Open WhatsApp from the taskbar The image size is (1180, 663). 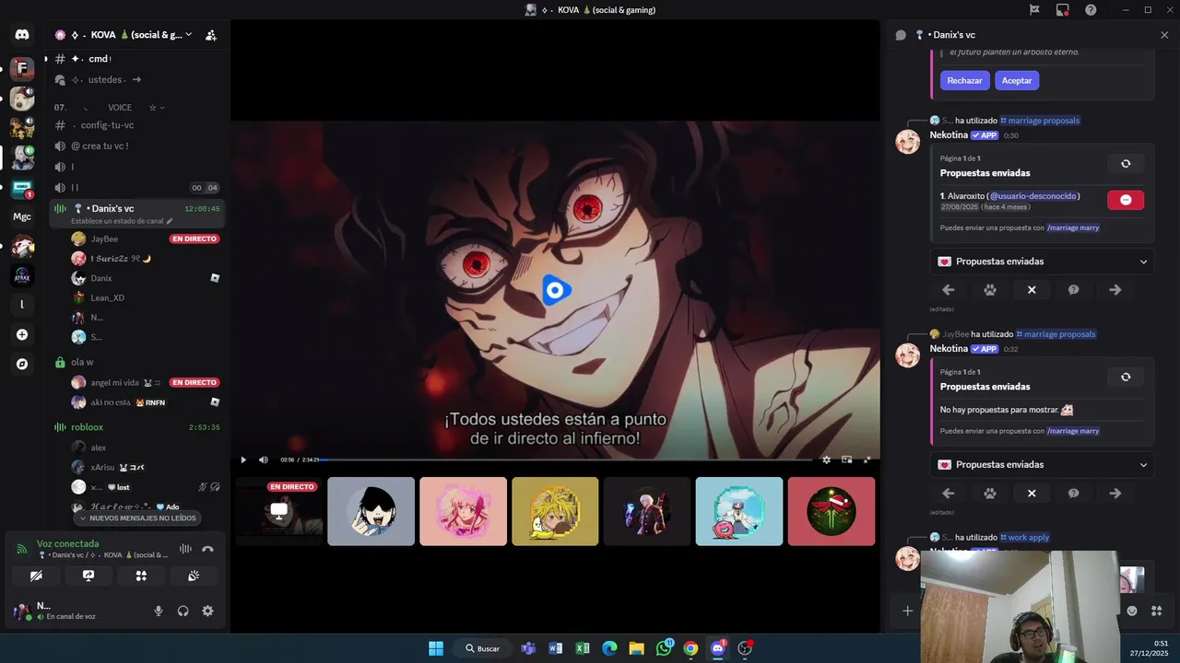click(664, 648)
